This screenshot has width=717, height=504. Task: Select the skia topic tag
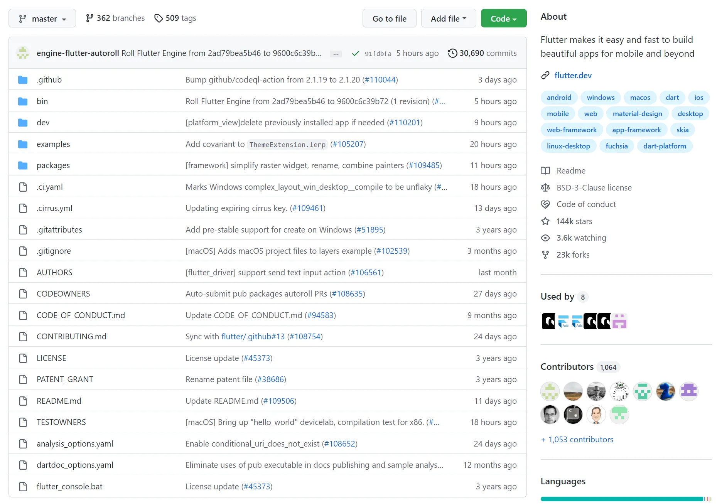click(x=682, y=130)
